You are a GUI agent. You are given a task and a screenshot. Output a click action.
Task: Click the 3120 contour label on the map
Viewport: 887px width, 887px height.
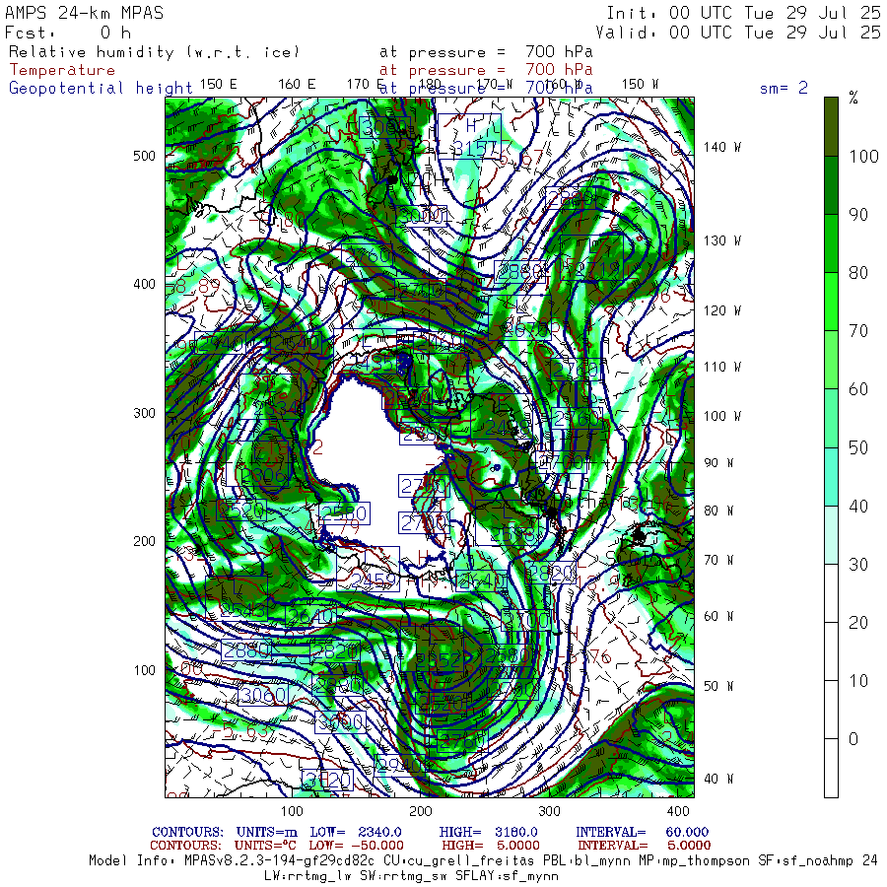327,780
